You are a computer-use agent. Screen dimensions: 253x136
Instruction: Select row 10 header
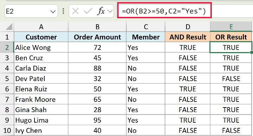point(7,130)
